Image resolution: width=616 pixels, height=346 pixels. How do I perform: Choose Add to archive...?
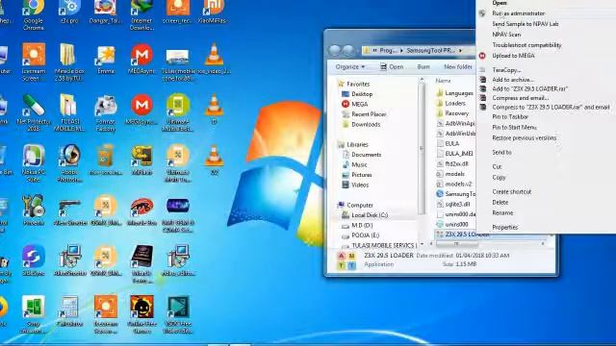[513, 80]
